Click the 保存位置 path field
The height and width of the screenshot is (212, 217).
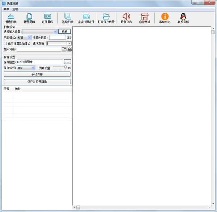[x=40, y=62]
